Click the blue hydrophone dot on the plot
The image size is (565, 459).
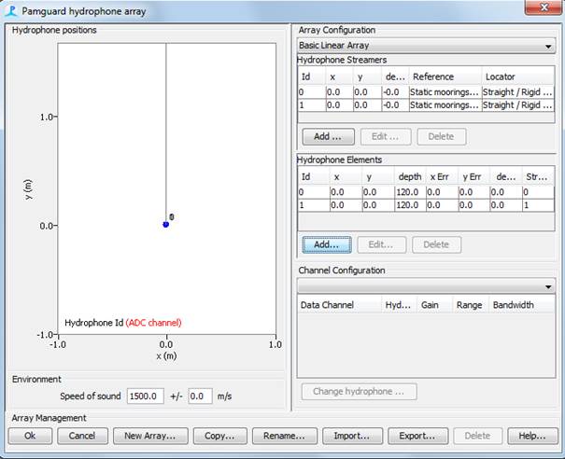coord(165,225)
